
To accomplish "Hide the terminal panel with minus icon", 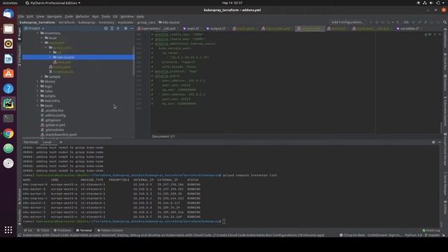I will pyautogui.click(x=440, y=142).
